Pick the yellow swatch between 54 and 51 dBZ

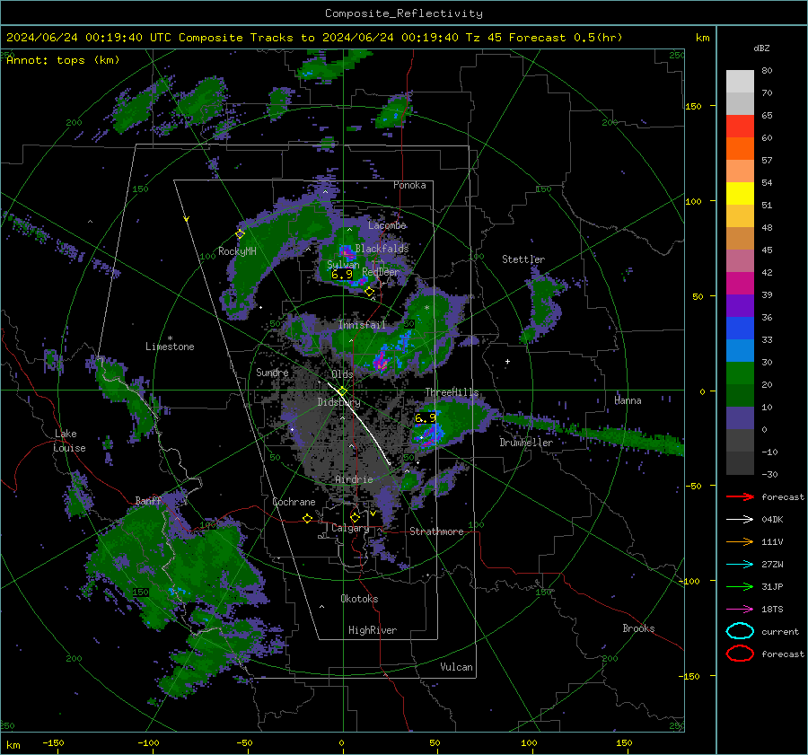point(740,194)
